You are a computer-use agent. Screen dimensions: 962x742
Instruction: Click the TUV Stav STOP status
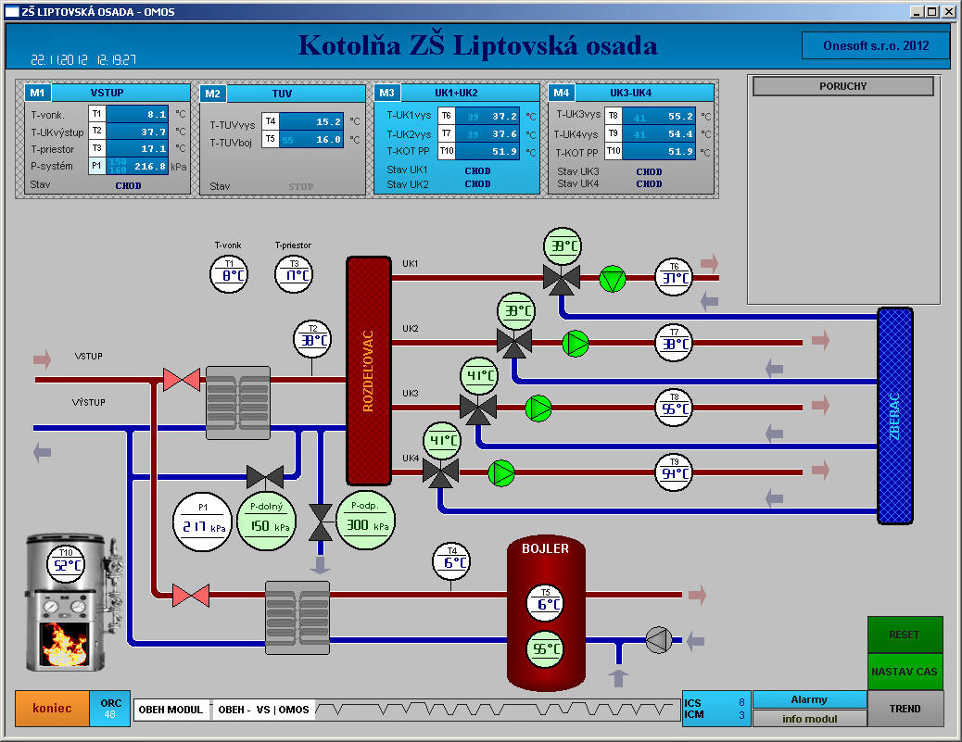tap(300, 186)
